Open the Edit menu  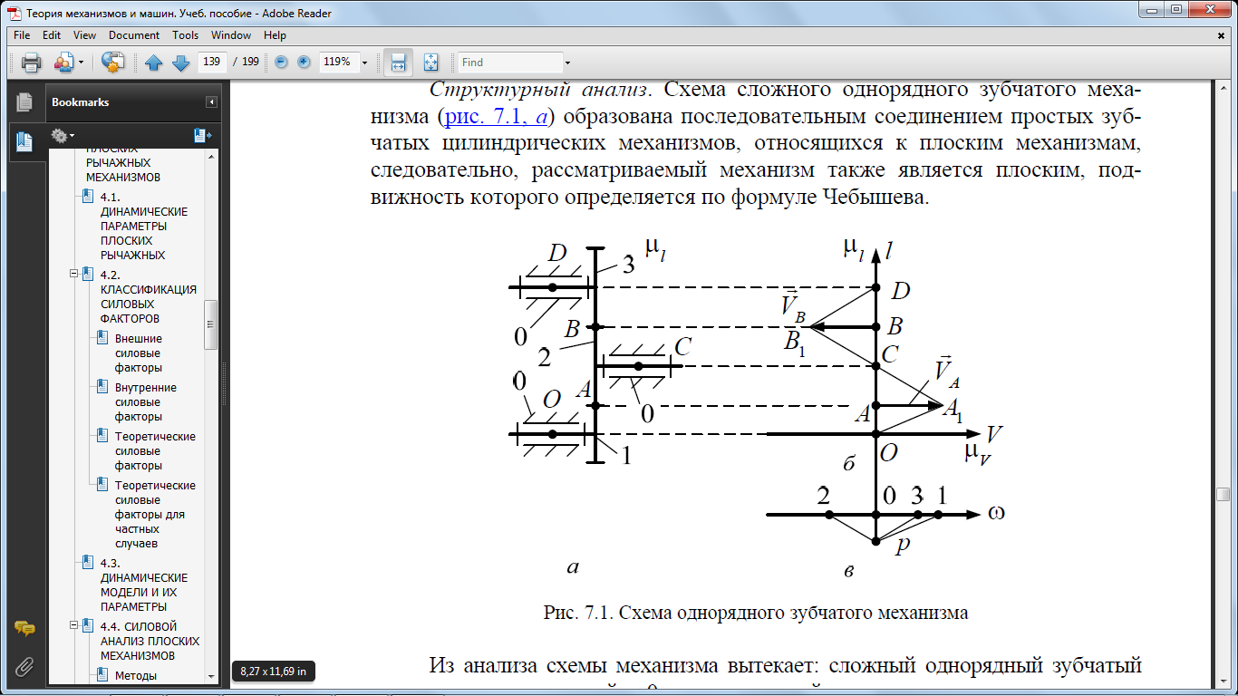tap(52, 35)
